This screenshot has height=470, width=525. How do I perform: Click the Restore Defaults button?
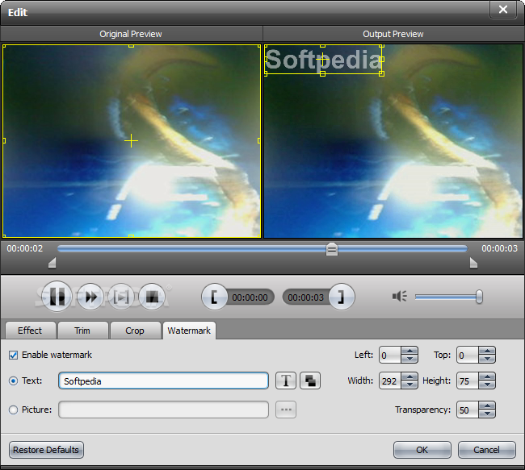coord(46,450)
